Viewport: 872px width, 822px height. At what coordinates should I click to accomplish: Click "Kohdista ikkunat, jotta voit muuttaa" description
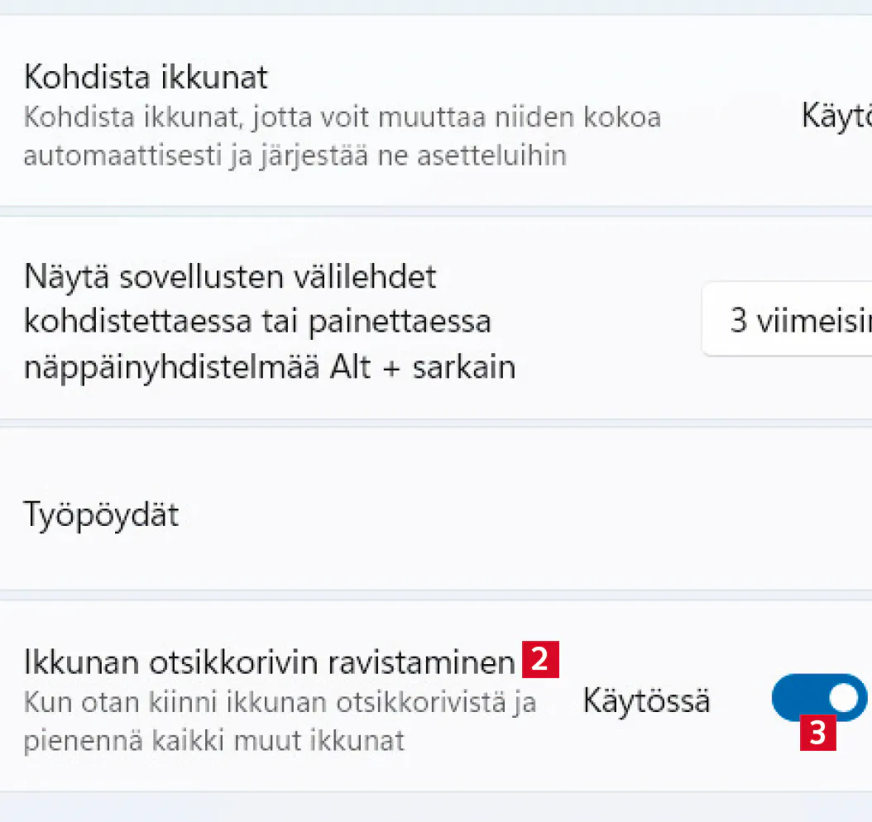[342, 117]
